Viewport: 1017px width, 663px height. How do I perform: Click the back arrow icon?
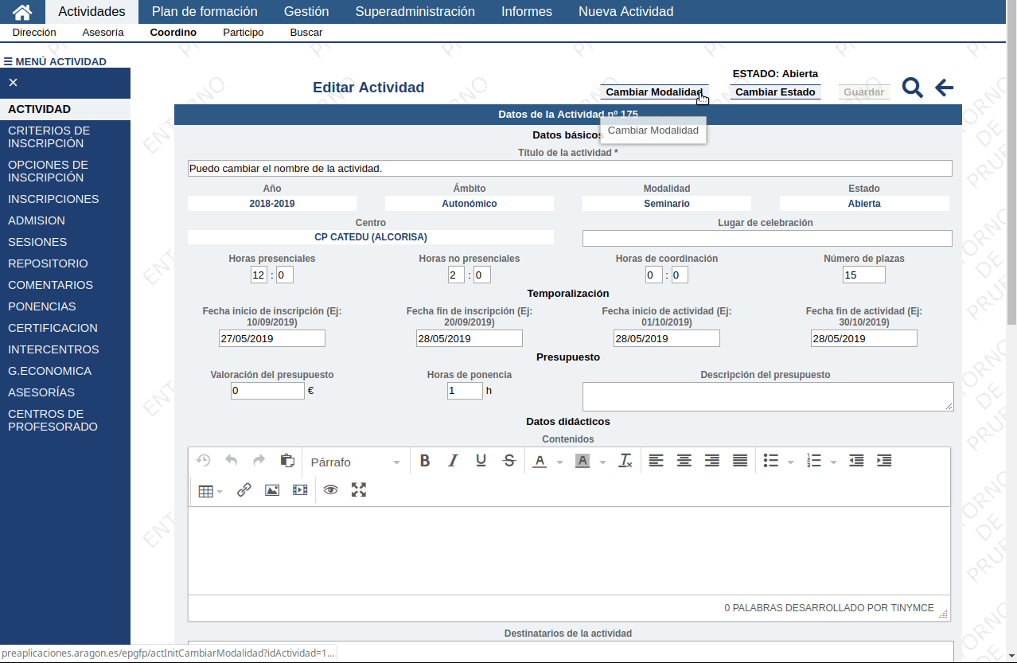pos(944,88)
